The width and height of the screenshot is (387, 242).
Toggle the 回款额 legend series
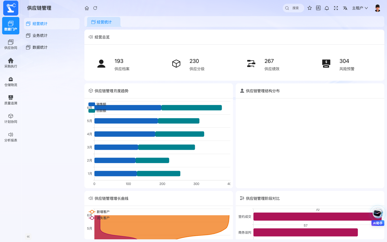tap(97, 111)
